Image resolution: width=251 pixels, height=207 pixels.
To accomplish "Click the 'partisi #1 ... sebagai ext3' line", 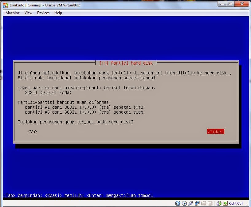I will [x=84, y=107].
